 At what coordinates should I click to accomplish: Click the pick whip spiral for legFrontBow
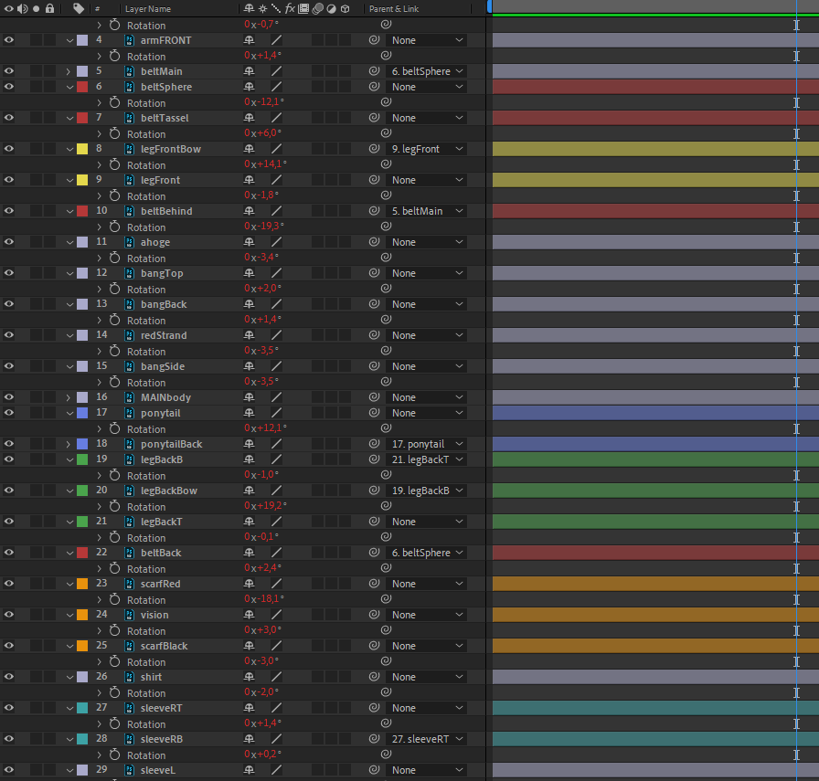[374, 149]
